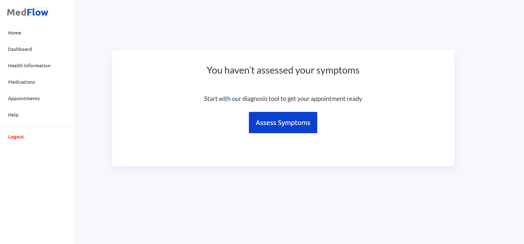Click the MedFlow logo
The width and height of the screenshot is (524, 244).
click(x=27, y=12)
